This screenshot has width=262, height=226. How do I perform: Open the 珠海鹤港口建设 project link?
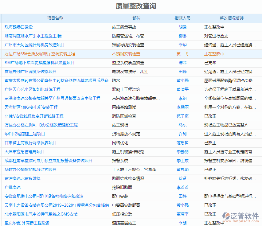(18, 27)
